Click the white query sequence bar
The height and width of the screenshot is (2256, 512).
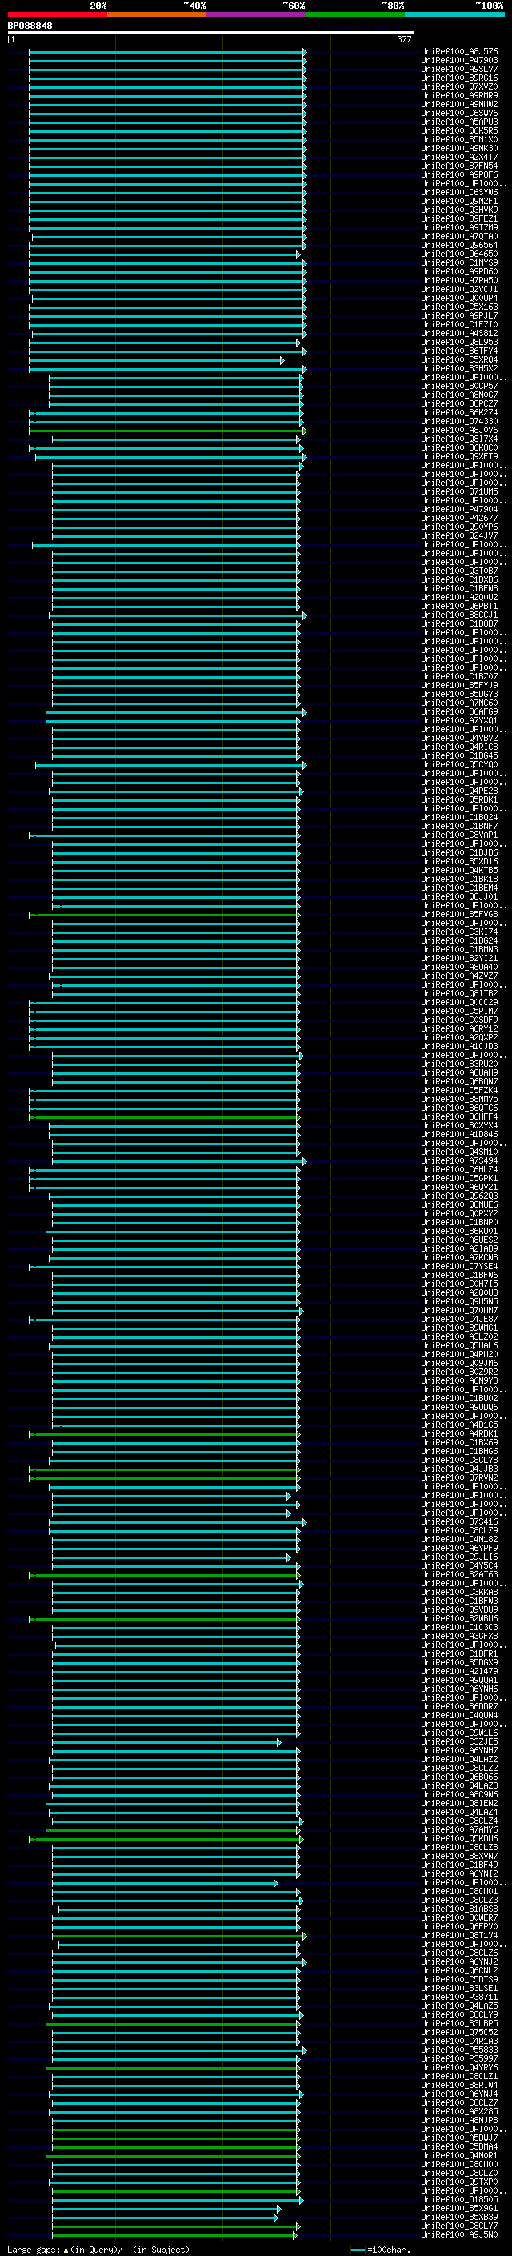211,34
